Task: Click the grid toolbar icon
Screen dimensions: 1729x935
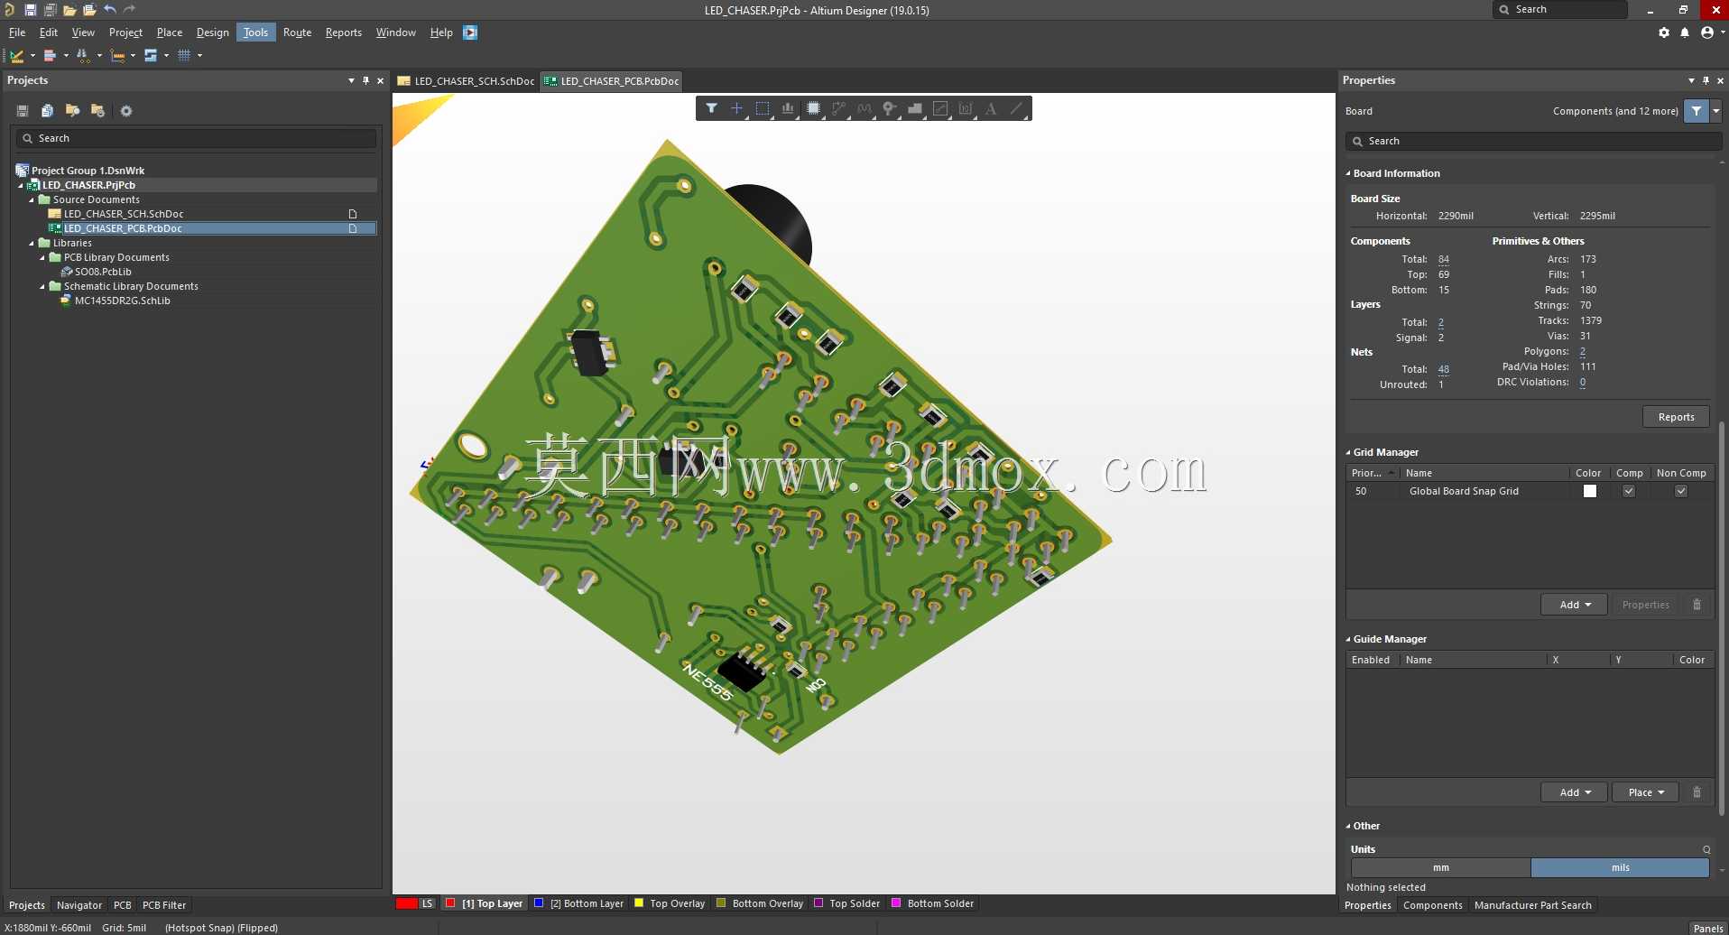Action: [x=184, y=56]
